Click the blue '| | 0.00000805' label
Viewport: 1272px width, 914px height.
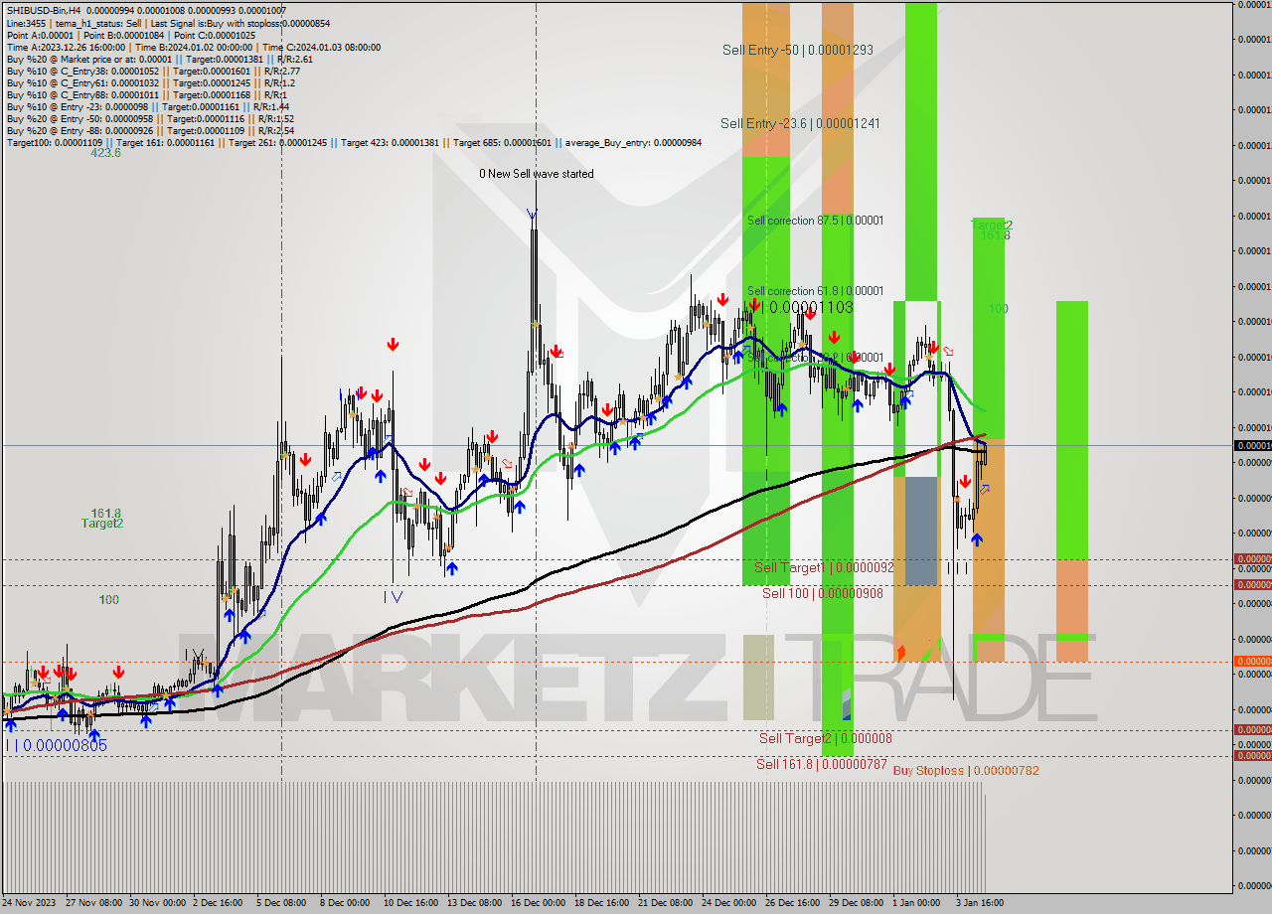(56, 745)
